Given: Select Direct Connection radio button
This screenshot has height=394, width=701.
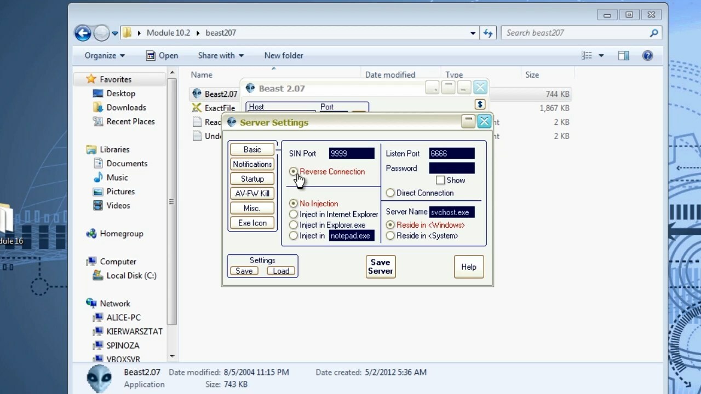Looking at the screenshot, I should tap(390, 193).
